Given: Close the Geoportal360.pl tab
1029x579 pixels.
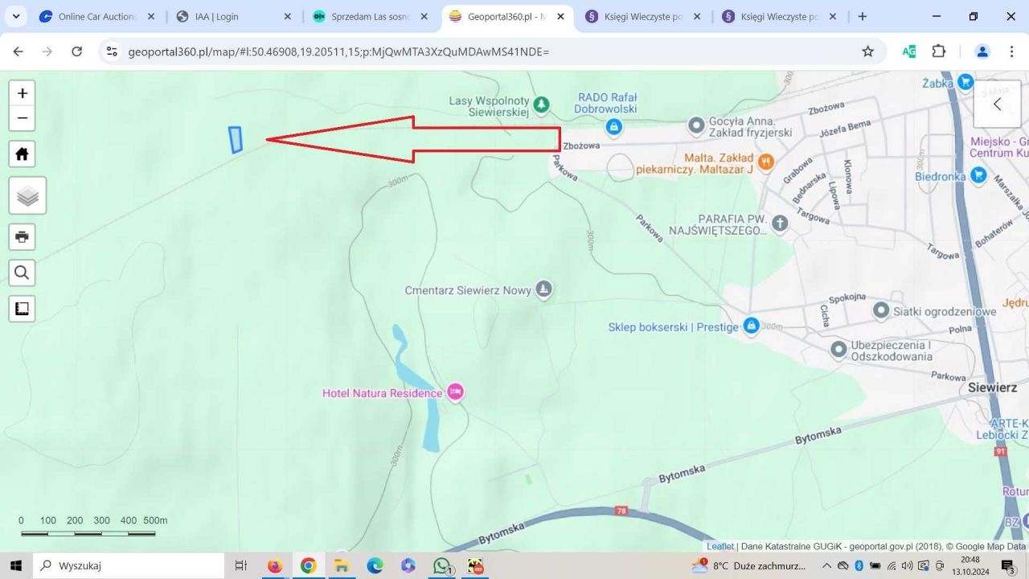Looking at the screenshot, I should [x=560, y=16].
